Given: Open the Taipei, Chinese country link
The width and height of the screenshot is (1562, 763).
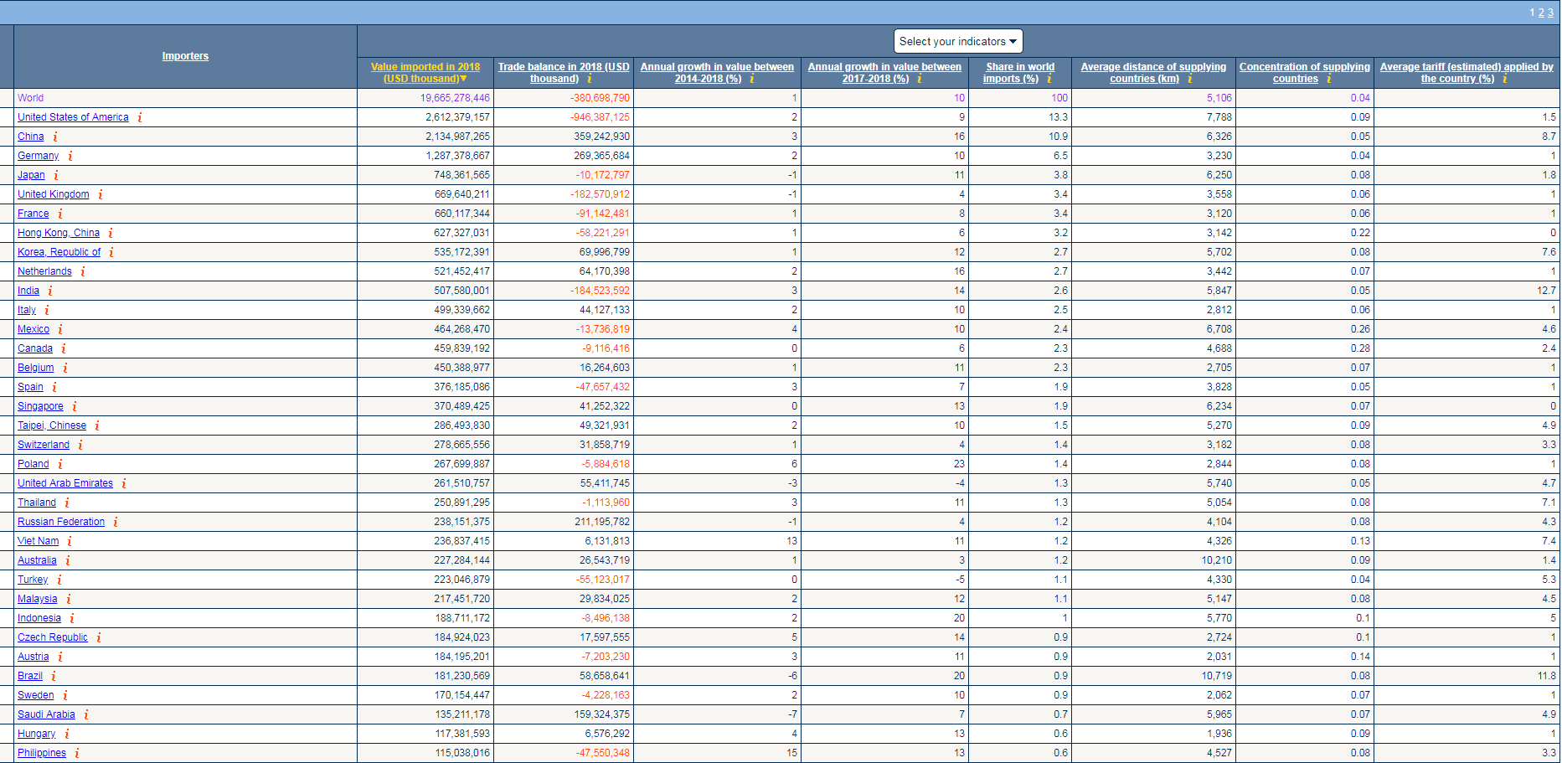Looking at the screenshot, I should (x=52, y=425).
